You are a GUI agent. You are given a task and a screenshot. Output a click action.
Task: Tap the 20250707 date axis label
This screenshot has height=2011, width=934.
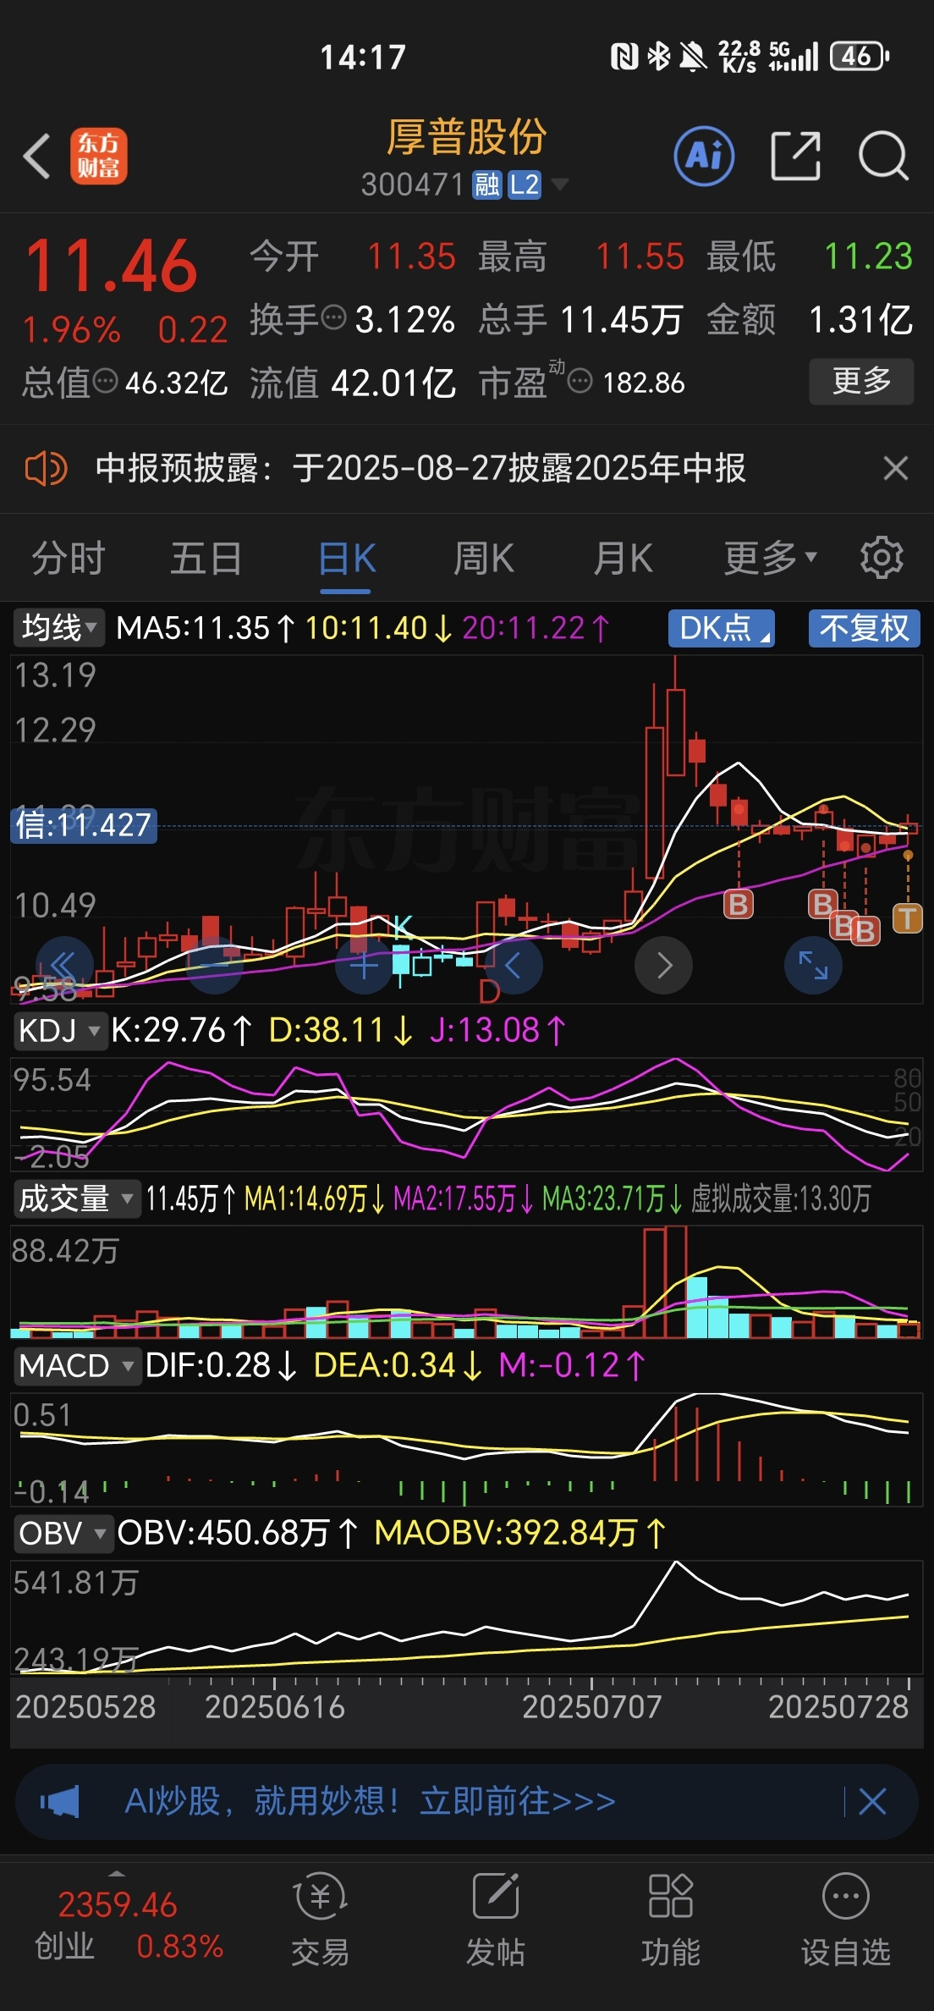[592, 1707]
